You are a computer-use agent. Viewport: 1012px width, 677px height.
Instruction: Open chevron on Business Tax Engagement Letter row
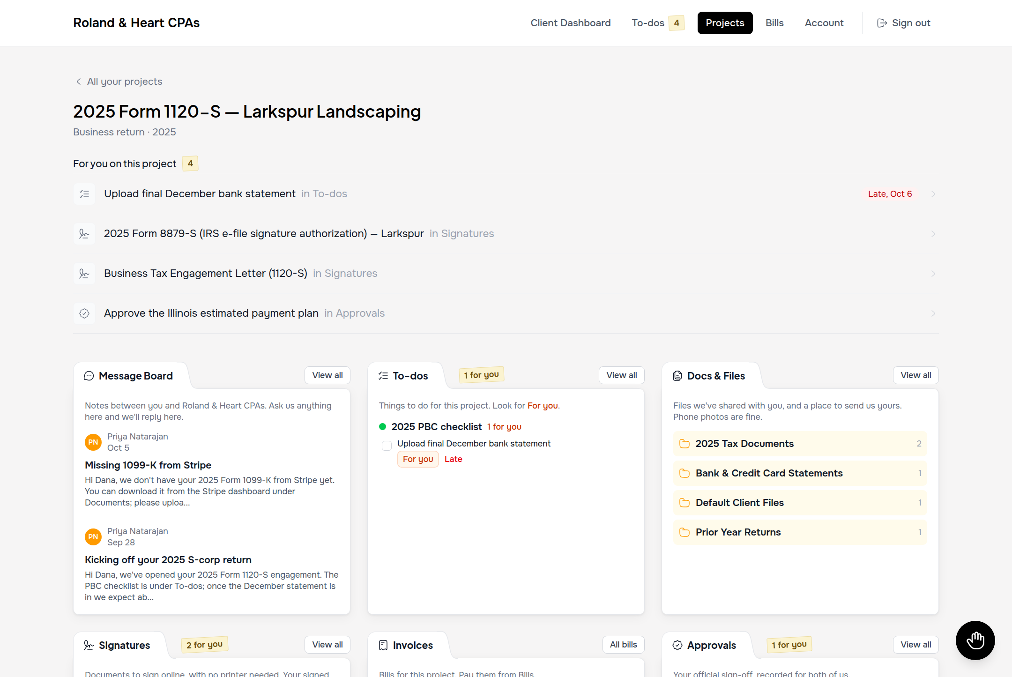coord(933,274)
